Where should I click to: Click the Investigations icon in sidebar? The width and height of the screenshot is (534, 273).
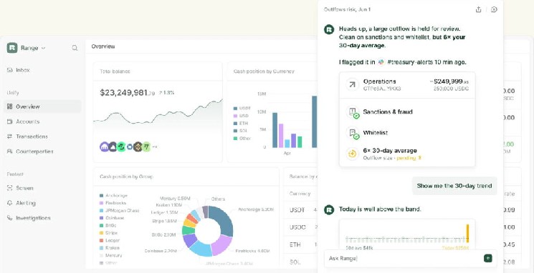pyautogui.click(x=9, y=218)
